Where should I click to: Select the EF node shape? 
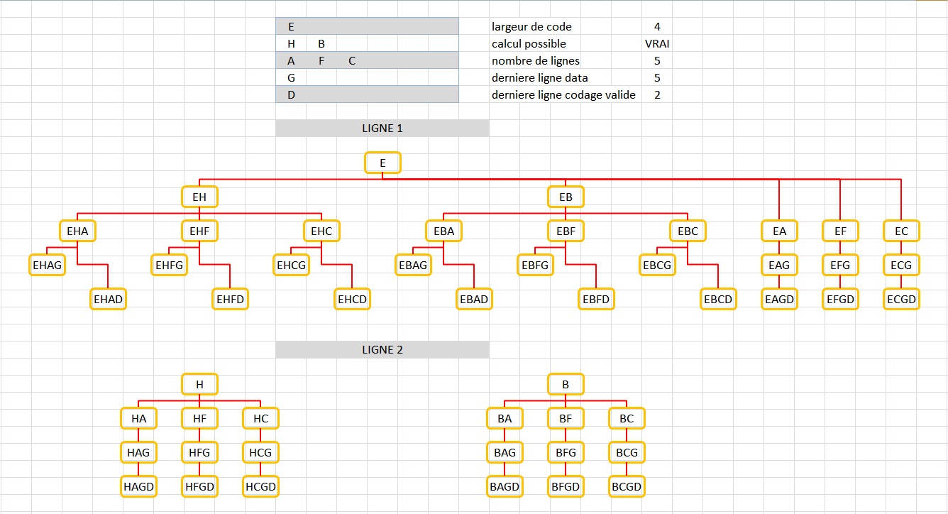pyautogui.click(x=840, y=231)
